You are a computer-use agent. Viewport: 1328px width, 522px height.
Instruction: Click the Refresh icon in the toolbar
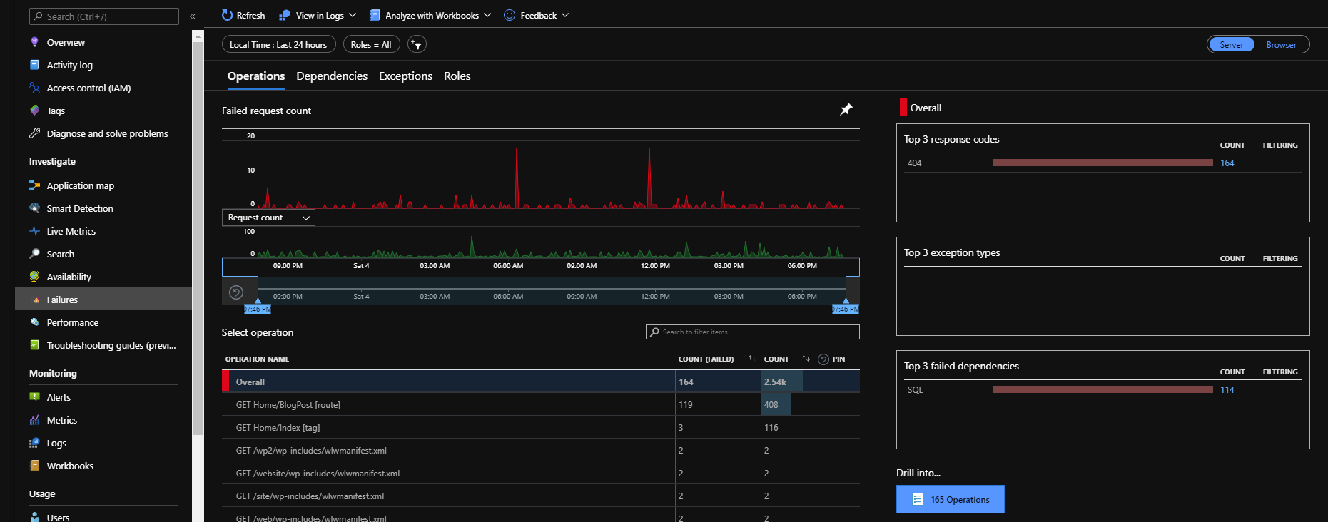[x=228, y=15]
